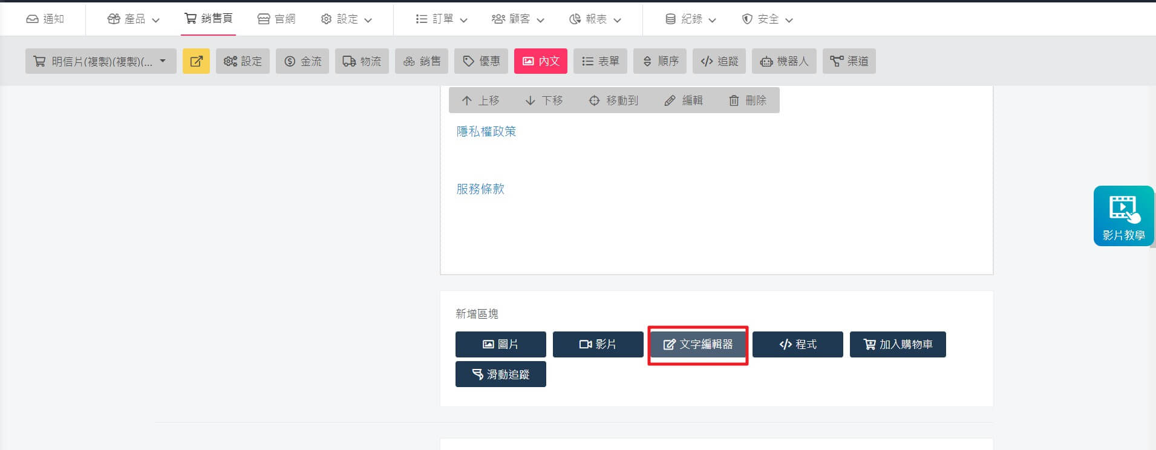Select the 內文 content tab
1156x450 pixels.
(541, 61)
